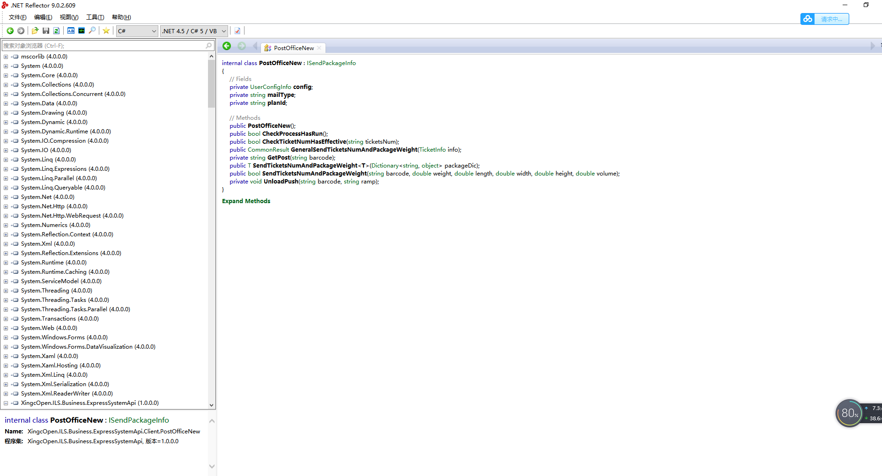
Task: Click the details pane scroll down arrow
Action: coord(212,467)
